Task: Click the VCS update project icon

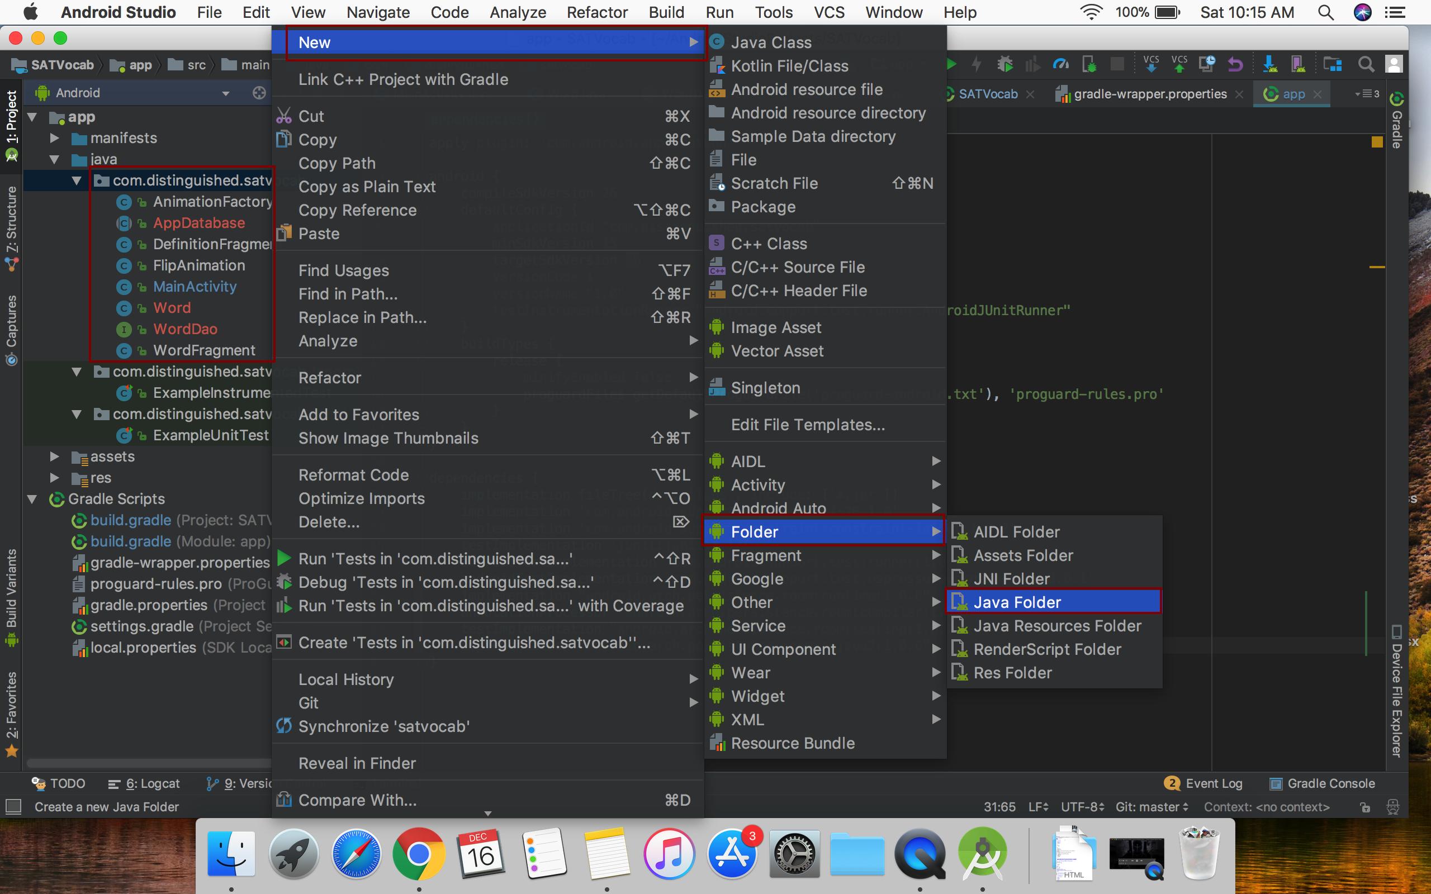Action: [1151, 64]
